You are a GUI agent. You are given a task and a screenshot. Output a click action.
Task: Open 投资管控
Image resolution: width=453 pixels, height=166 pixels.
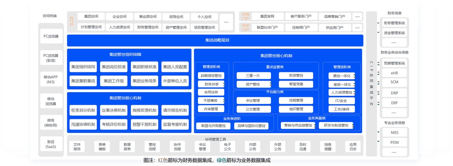click(x=296, y=75)
